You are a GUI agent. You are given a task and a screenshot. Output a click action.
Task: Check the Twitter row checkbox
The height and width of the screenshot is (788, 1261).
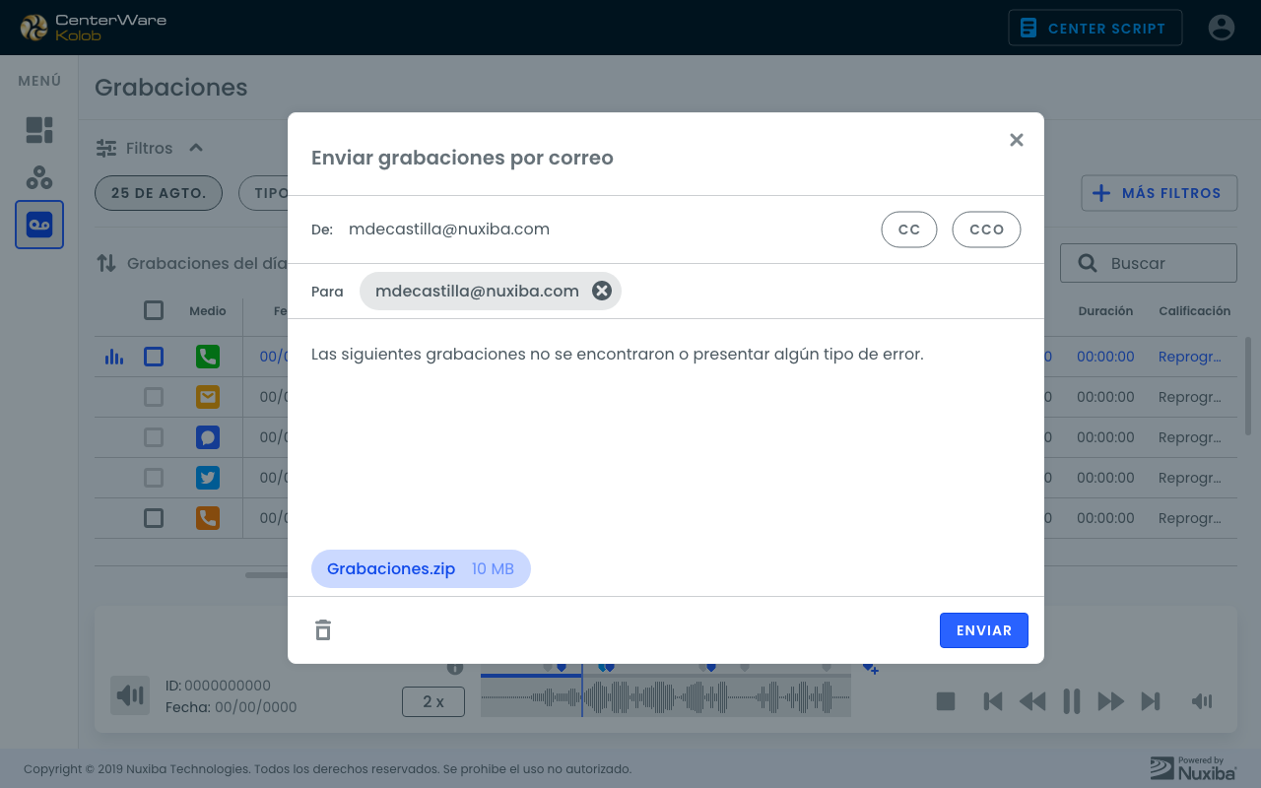154,478
